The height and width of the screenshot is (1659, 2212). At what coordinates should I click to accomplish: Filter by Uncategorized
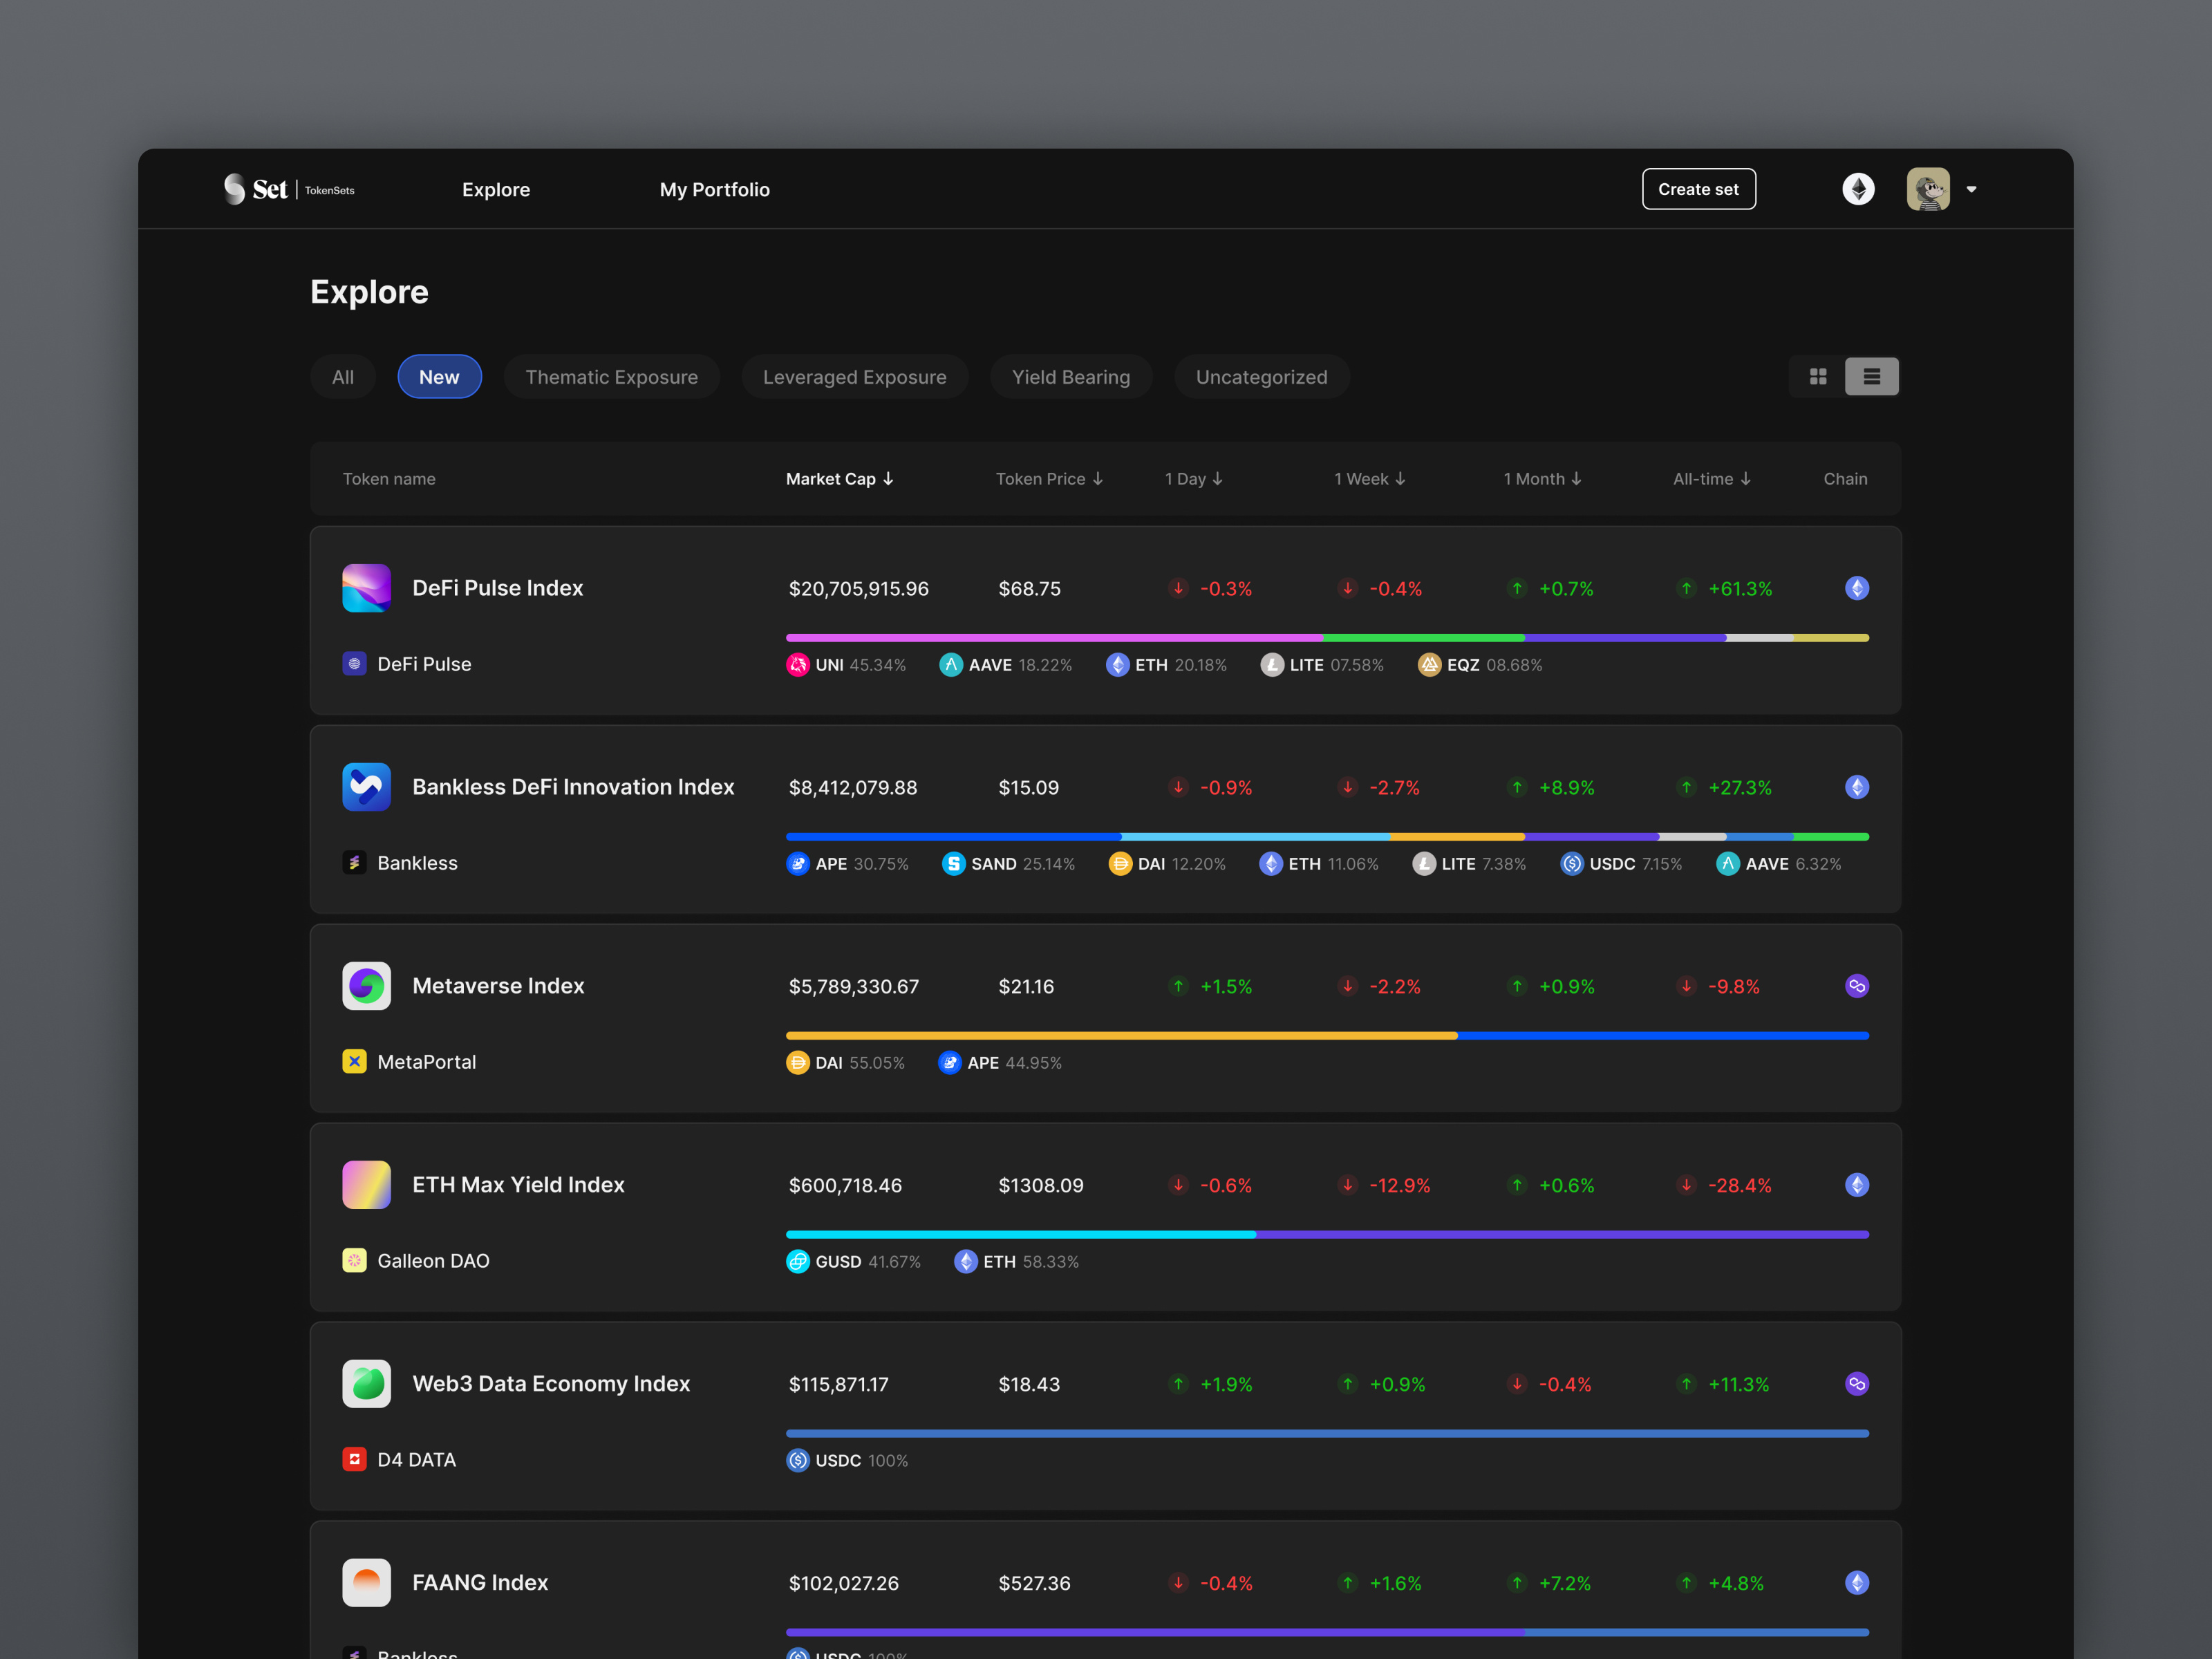[x=1262, y=377]
